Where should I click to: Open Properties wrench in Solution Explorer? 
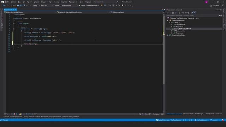[x=192, y=13]
